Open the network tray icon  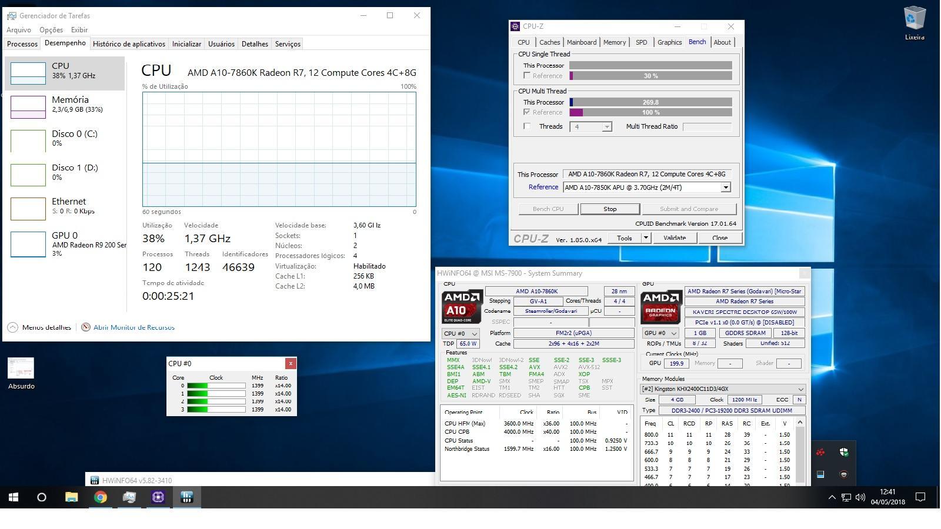pos(846,497)
